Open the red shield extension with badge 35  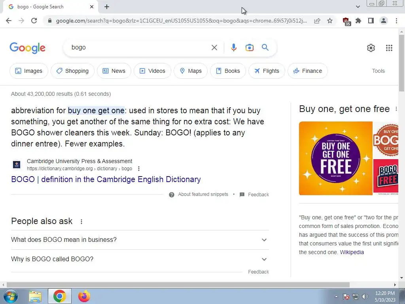pyautogui.click(x=346, y=21)
